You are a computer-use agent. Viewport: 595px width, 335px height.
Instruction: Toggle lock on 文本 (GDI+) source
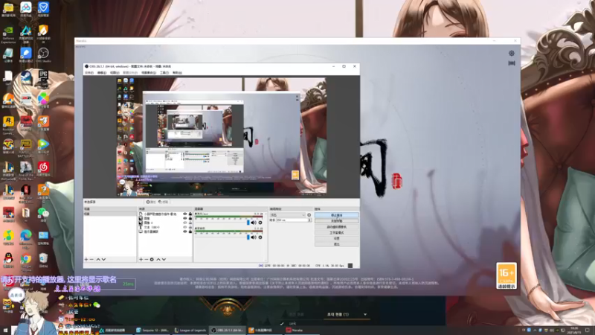(x=190, y=227)
